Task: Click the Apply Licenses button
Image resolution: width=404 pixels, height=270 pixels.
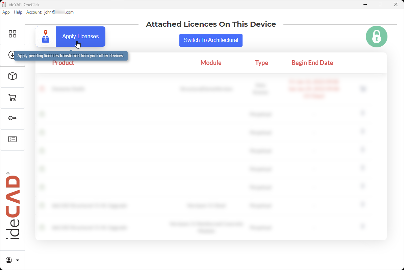Action: pos(80,37)
